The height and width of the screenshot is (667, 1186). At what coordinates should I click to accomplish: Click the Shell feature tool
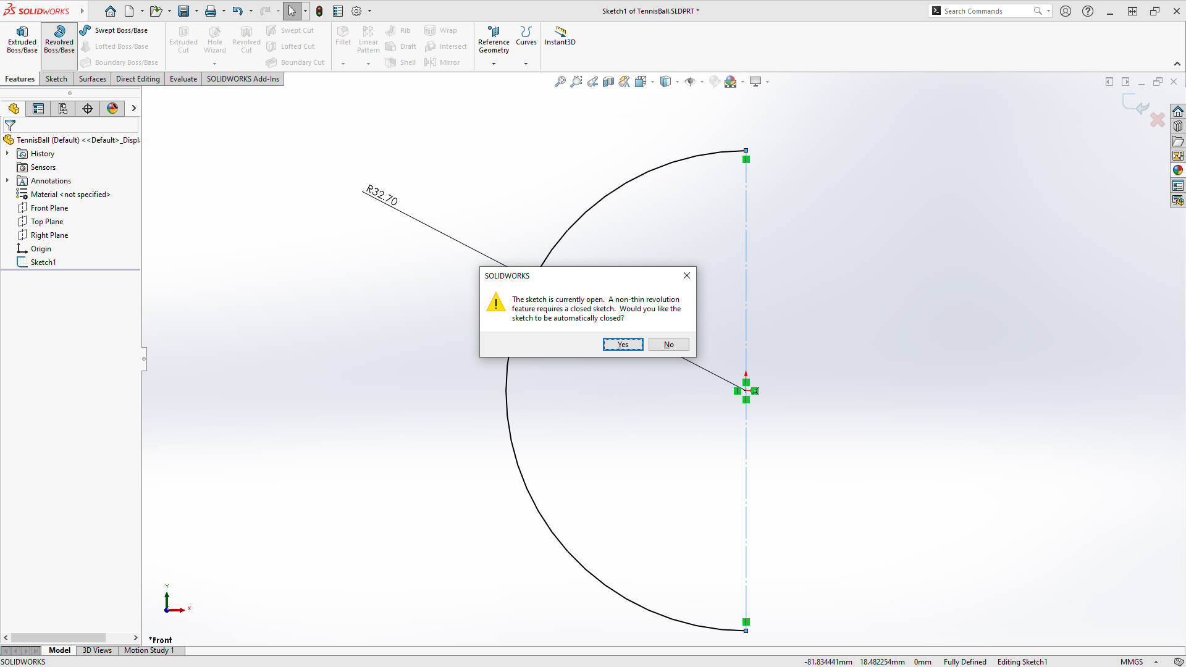pyautogui.click(x=400, y=62)
